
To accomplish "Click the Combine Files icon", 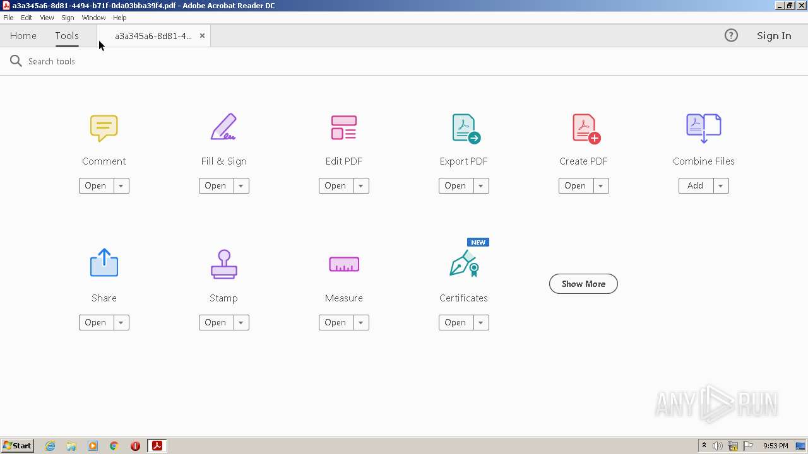I will pyautogui.click(x=703, y=128).
